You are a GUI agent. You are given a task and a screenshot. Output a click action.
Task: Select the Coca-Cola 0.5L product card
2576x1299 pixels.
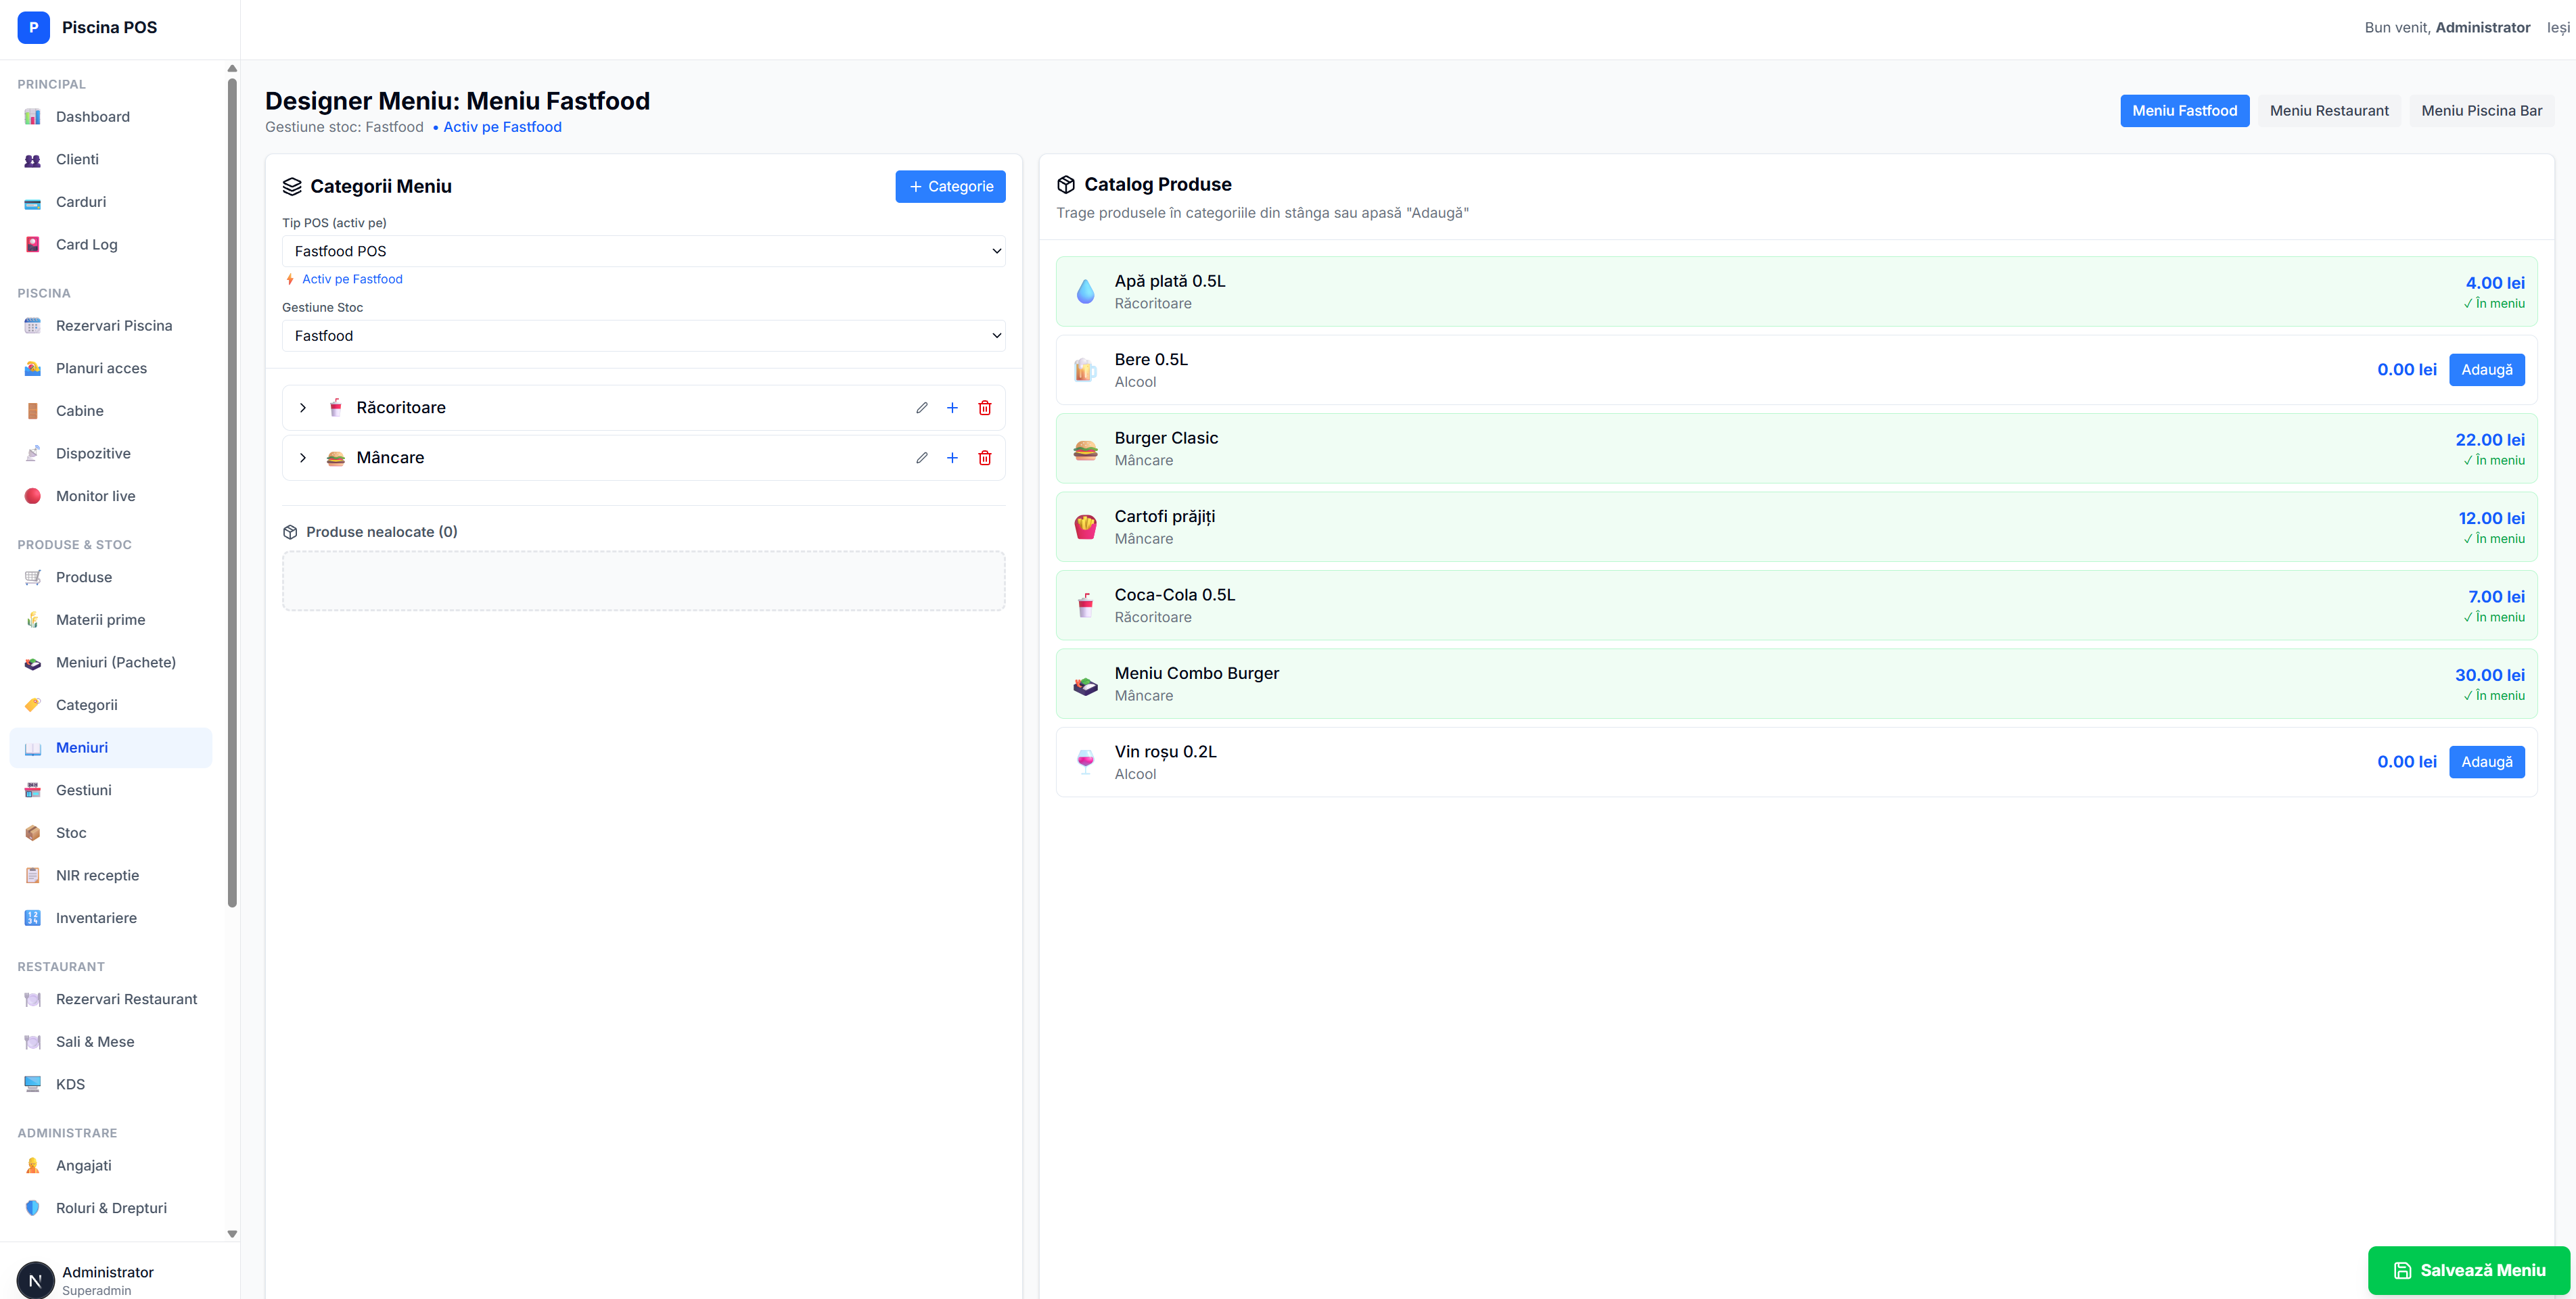[1796, 605]
